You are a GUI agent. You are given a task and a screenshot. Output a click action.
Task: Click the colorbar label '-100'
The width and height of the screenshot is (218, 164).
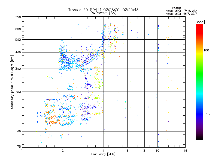click(207, 114)
